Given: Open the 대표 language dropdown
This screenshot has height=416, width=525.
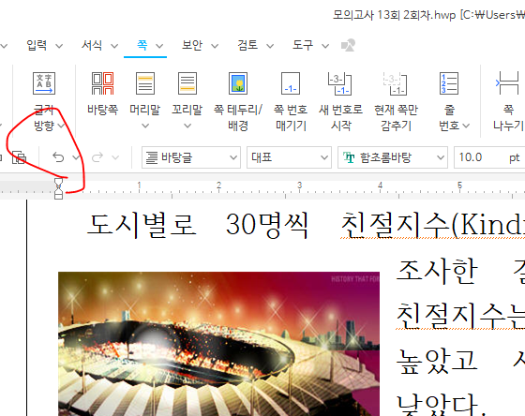Looking at the screenshot, I should pyautogui.click(x=323, y=157).
